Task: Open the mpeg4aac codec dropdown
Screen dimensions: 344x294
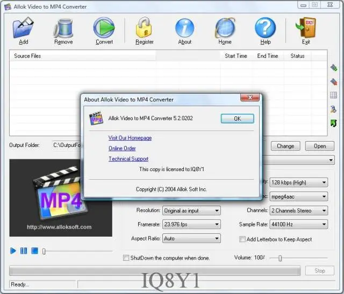Action: pyautogui.click(x=299, y=196)
